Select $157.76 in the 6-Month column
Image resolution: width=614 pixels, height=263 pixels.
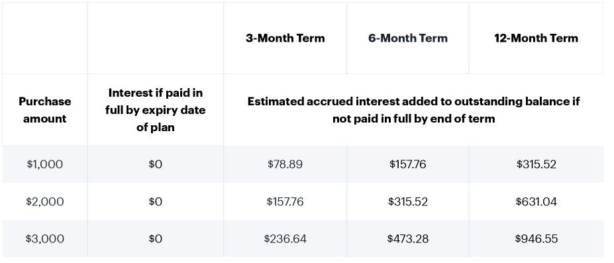[407, 164]
